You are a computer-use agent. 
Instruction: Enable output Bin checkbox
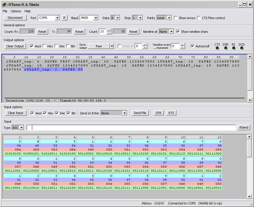[x=68, y=46]
